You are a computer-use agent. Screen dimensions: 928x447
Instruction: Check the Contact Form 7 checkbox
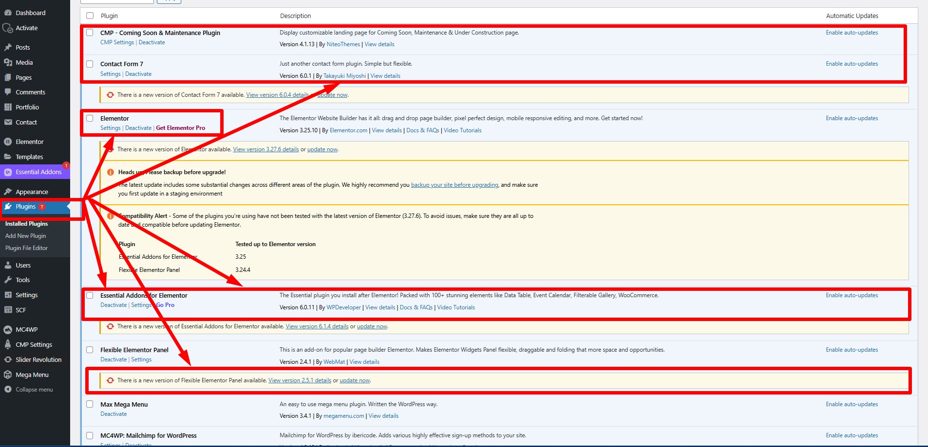tap(90, 64)
